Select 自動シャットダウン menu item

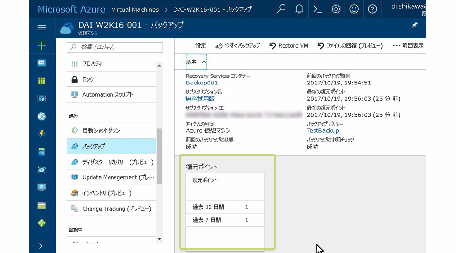click(112, 131)
